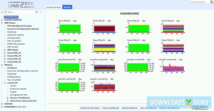Expand the Power750_03 tree node
Viewport: 214px width, 111px height.
[x=5, y=59]
